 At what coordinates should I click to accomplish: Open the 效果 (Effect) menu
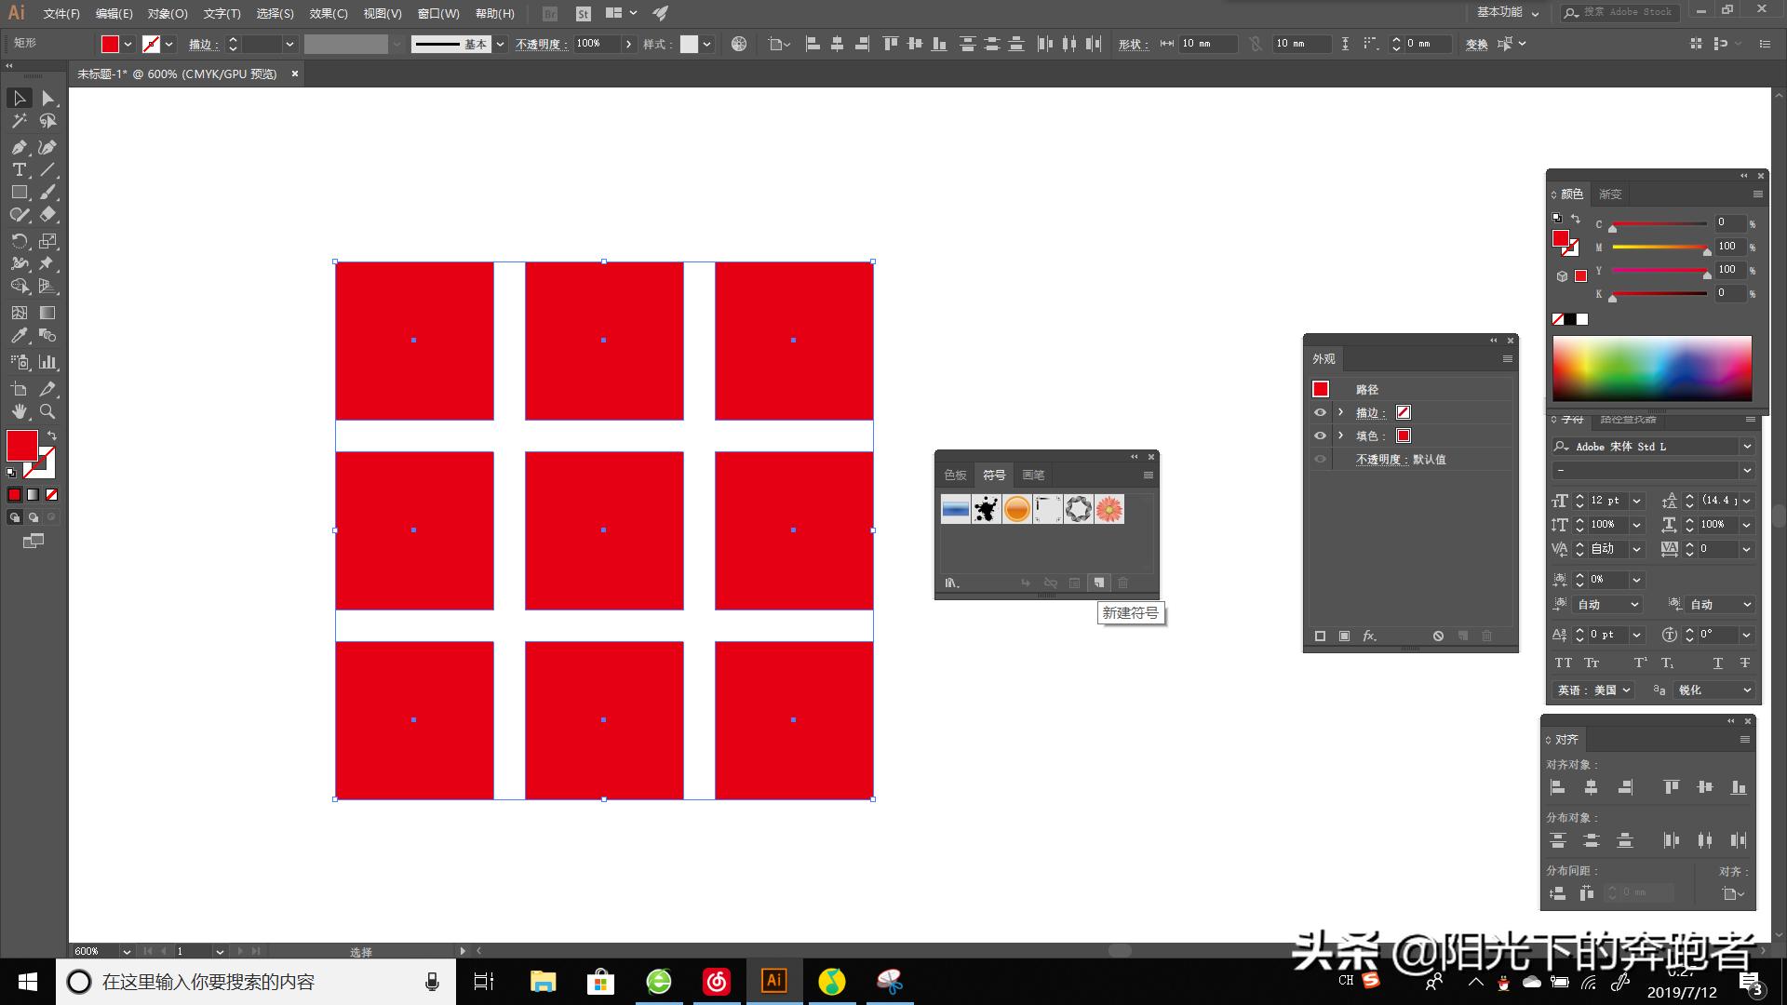328,14
